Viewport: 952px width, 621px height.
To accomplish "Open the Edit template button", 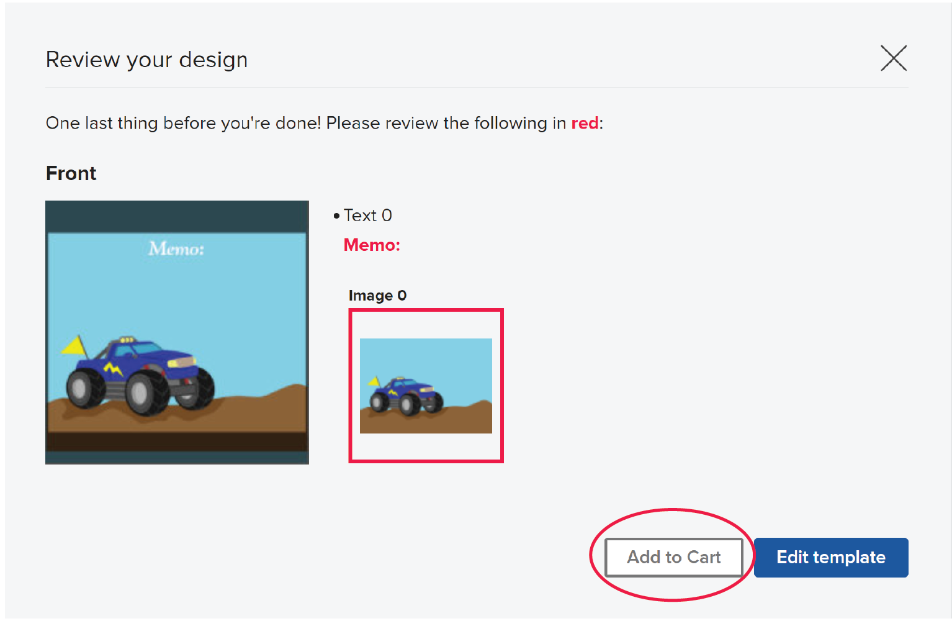I will tap(831, 557).
